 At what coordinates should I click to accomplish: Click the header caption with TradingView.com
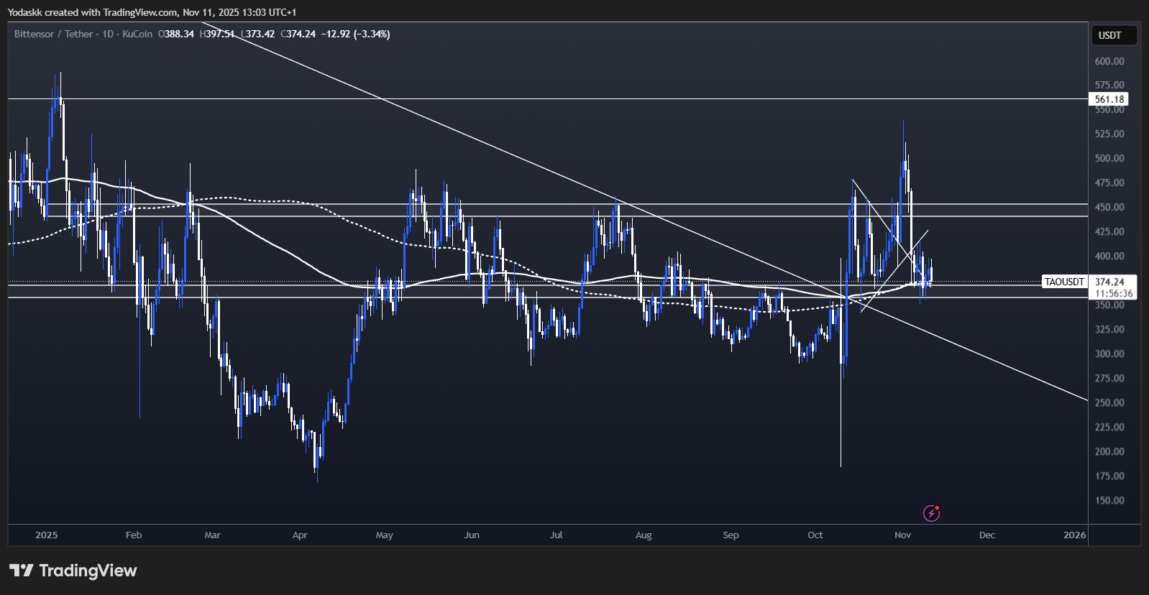pos(152,12)
